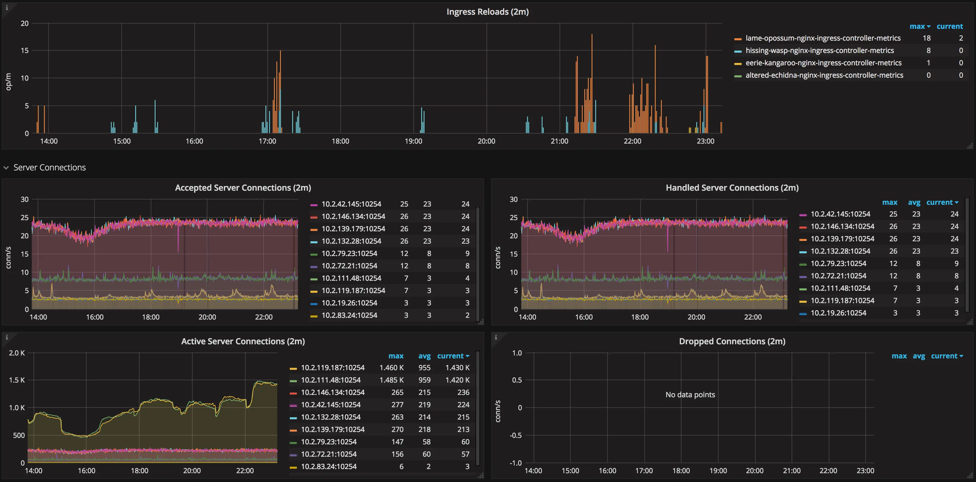The height and width of the screenshot is (482, 976).
Task: Sort Active Server Connections legend by avg
Action: [x=424, y=356]
